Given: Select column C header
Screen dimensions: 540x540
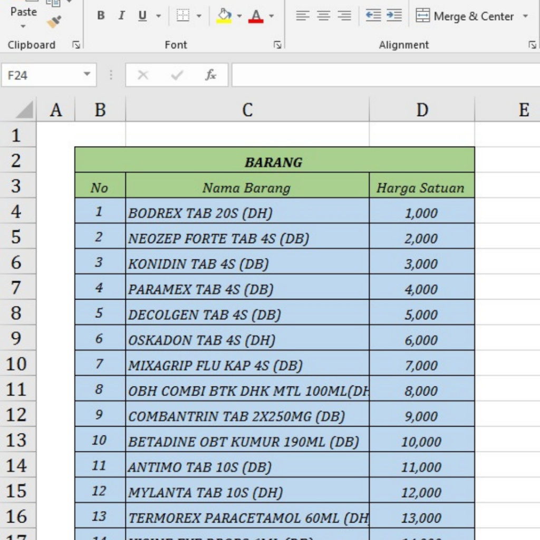Looking at the screenshot, I should (247, 110).
